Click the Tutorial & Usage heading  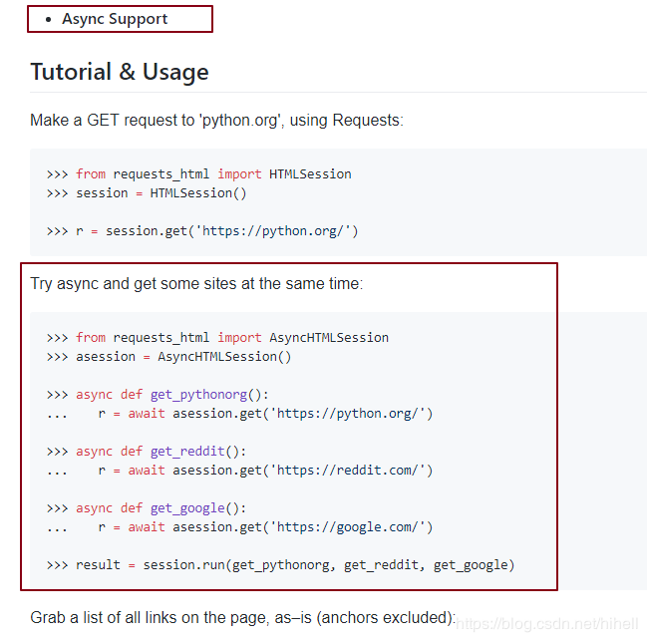click(x=120, y=72)
